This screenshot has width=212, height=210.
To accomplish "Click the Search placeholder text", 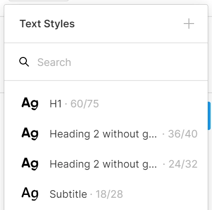I will click(x=54, y=62).
